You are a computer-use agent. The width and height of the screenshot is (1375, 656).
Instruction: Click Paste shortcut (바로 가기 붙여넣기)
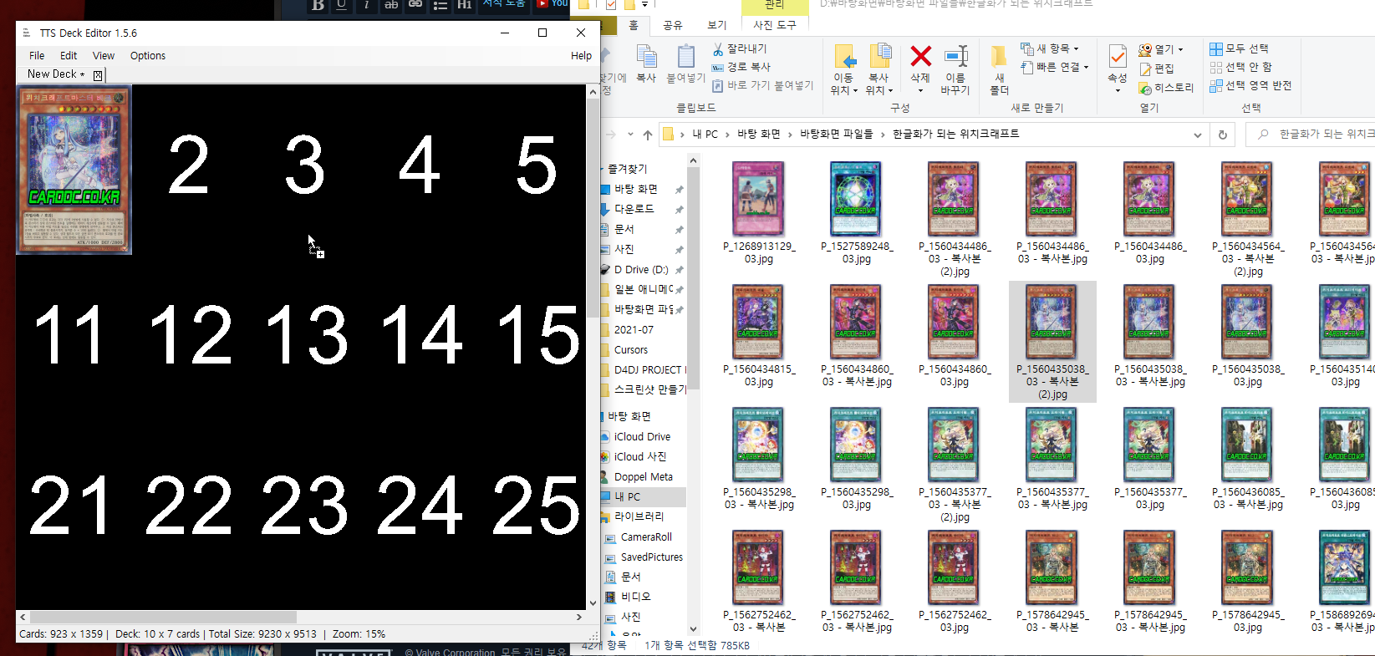pyautogui.click(x=762, y=85)
